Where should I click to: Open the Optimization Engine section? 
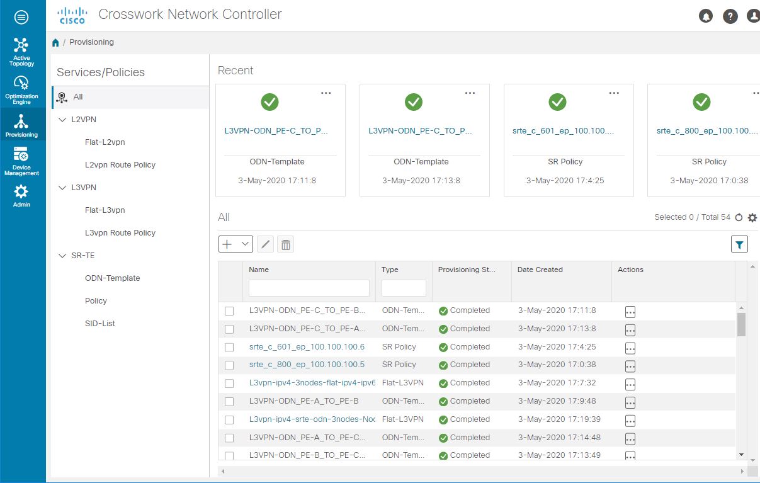coord(23,88)
